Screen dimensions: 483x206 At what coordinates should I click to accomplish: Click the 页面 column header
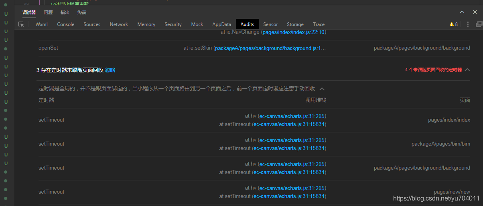pyautogui.click(x=465, y=100)
